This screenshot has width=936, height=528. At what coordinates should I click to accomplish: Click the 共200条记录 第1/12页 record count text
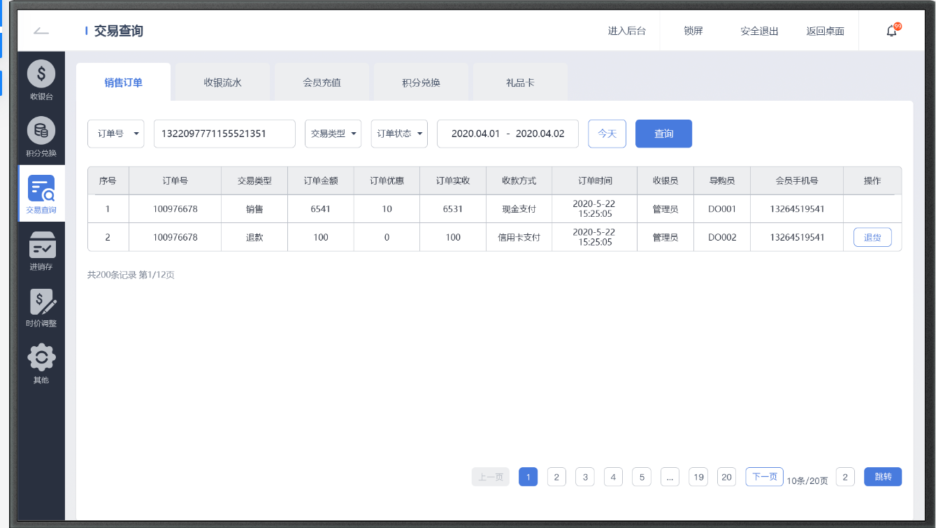pos(131,275)
